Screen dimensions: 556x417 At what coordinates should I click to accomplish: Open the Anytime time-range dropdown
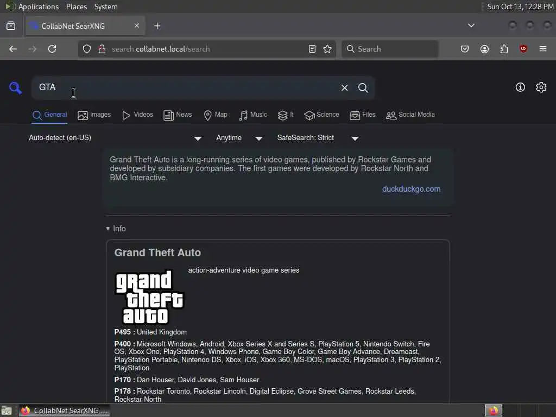coord(239,138)
